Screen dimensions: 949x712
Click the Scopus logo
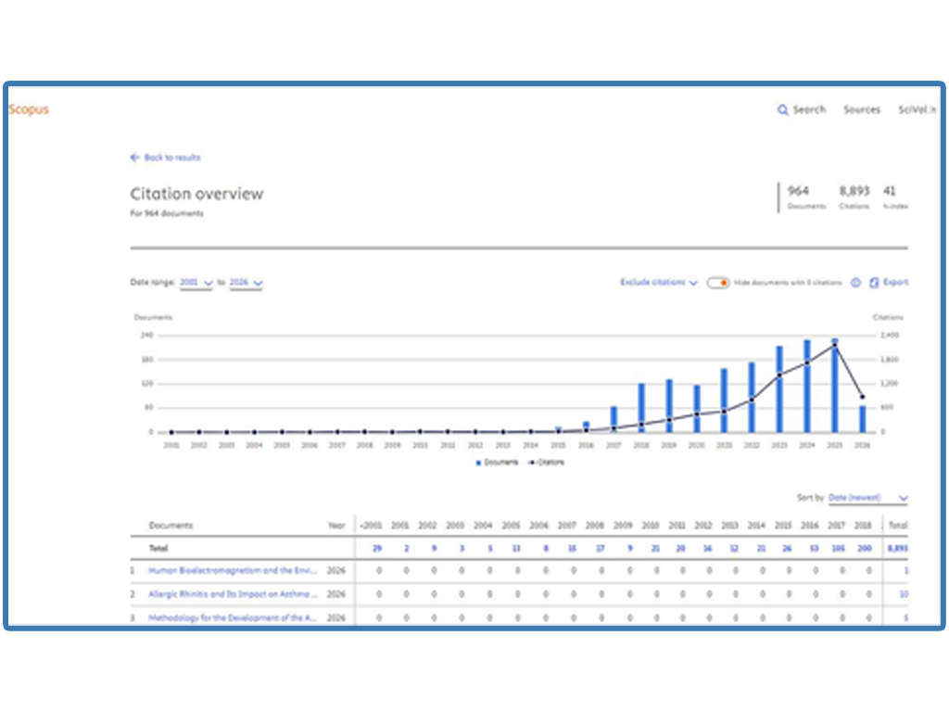[29, 109]
